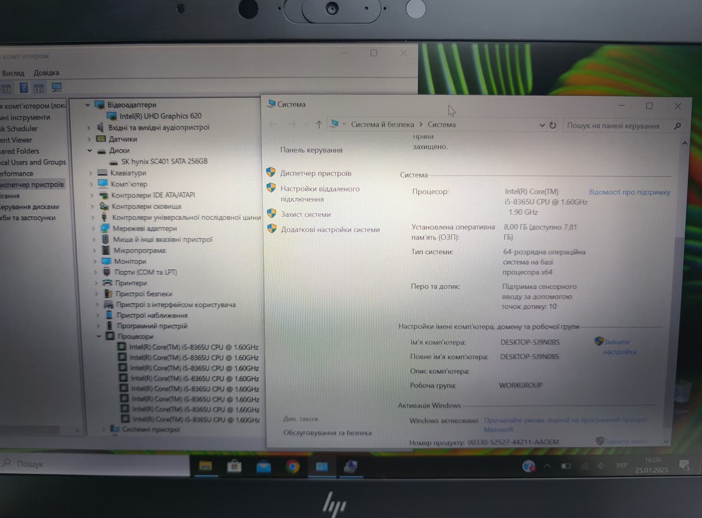Viewport: 702px width, 518px height.
Task: Collapse the Відеоадаптери category
Action: 88,104
